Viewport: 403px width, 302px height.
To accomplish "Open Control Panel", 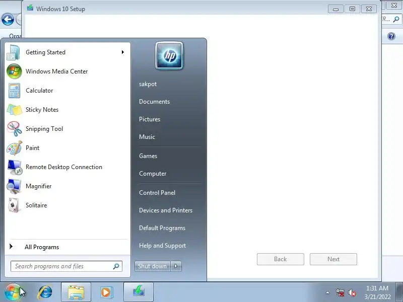I will point(157,193).
